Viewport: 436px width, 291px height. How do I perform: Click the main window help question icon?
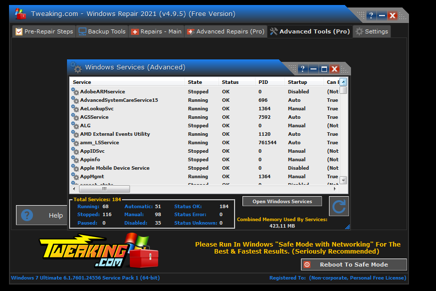coord(371,15)
